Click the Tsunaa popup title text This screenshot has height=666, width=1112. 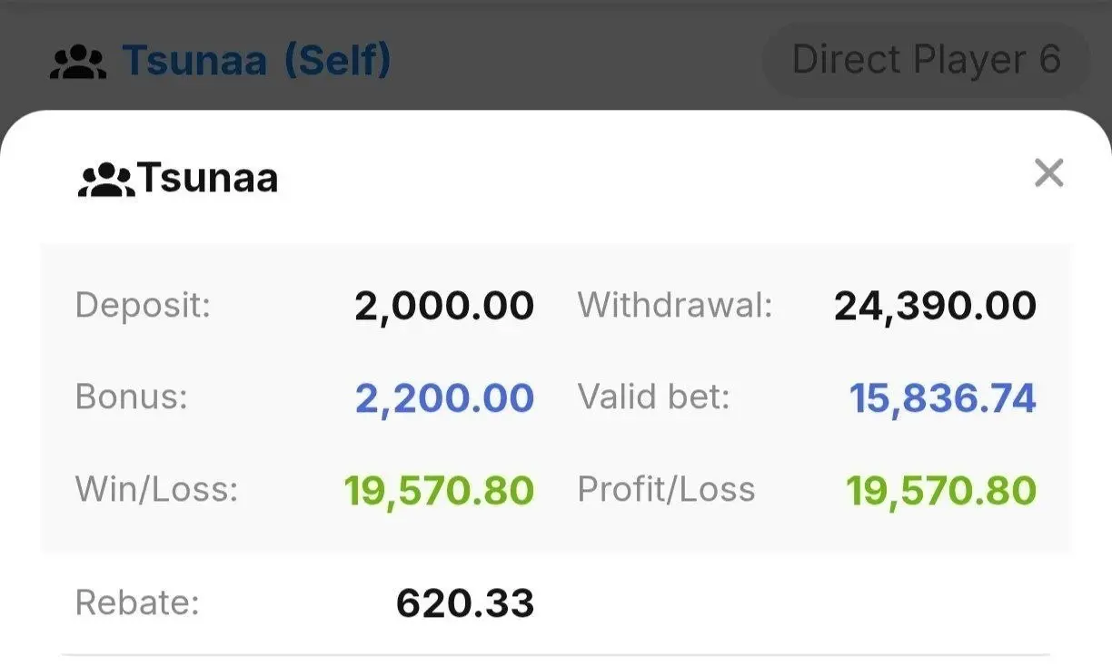(x=207, y=178)
